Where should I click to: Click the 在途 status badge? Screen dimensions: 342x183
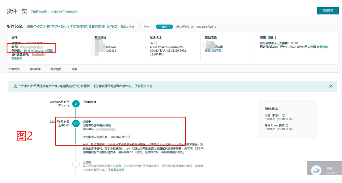pyautogui.click(x=164, y=27)
